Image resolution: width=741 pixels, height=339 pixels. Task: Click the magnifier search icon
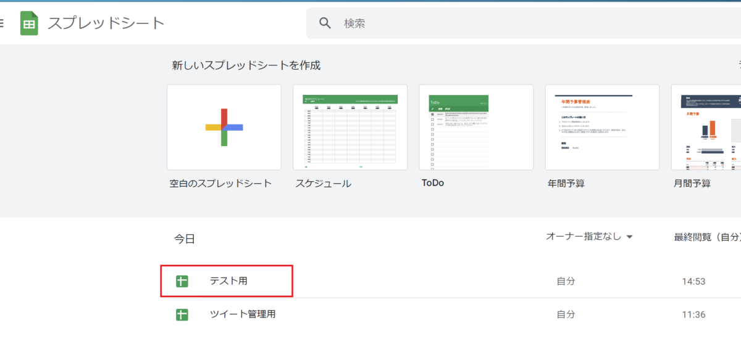pos(325,23)
